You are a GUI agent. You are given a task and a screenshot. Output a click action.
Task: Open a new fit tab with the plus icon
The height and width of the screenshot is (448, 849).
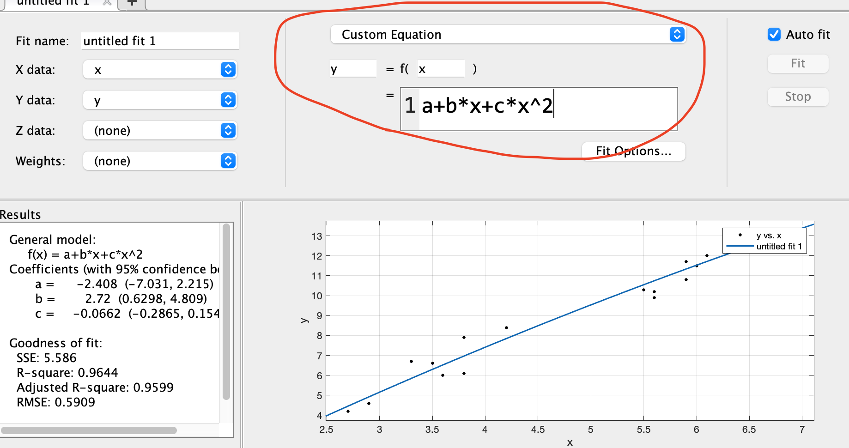coord(132,3)
